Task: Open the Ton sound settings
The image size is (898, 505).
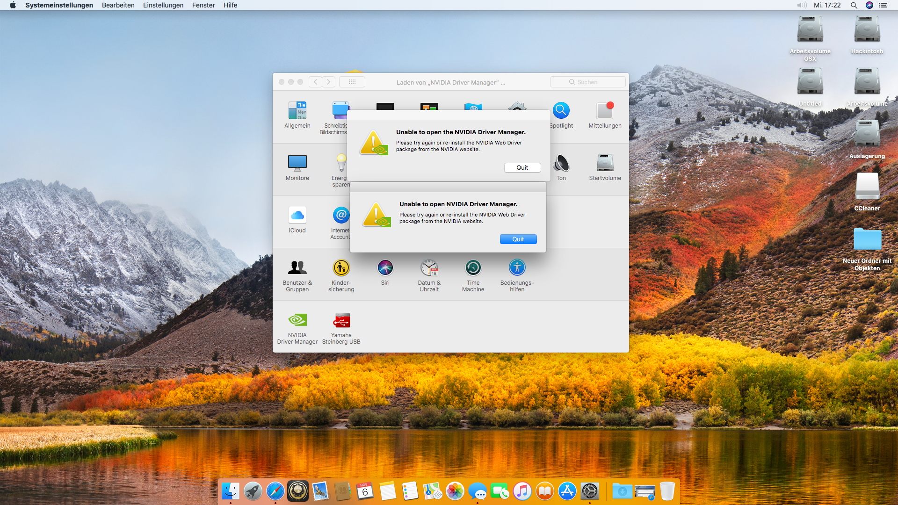Action: tap(561, 167)
